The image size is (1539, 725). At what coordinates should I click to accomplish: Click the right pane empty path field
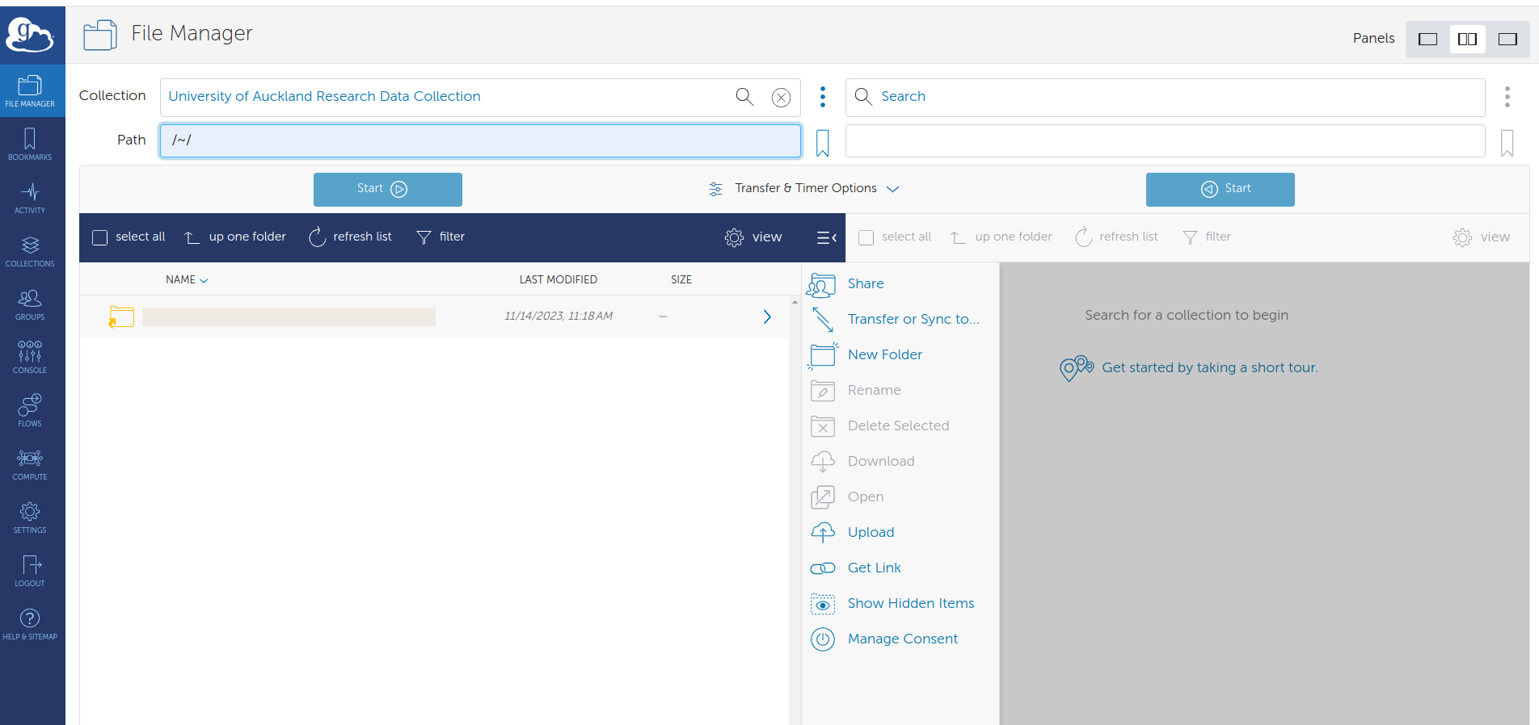coord(1165,141)
